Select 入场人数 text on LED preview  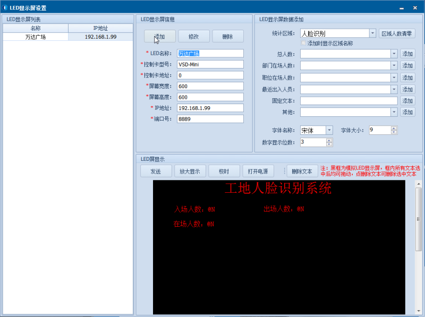(194, 209)
